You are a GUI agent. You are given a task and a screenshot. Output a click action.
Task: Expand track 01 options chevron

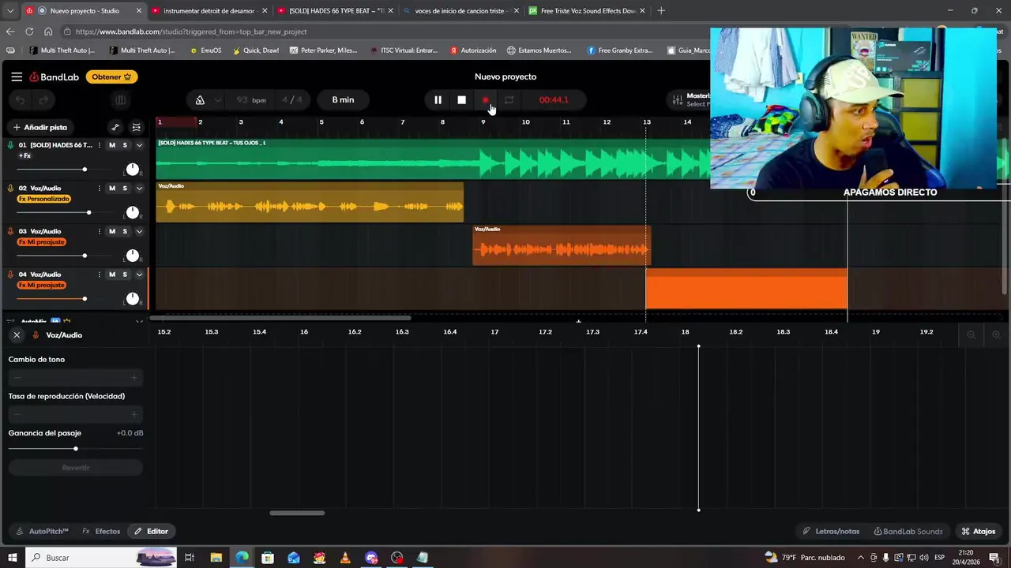(139, 145)
